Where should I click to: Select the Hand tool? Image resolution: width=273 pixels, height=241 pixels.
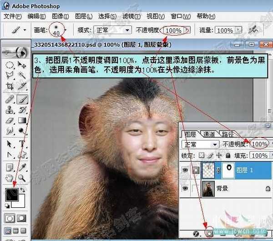coord(10,178)
